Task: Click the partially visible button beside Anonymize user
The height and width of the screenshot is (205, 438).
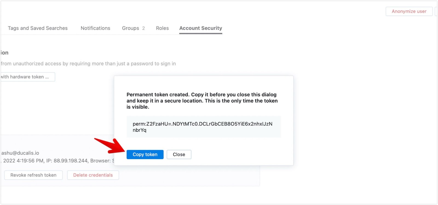Action: (x=436, y=11)
